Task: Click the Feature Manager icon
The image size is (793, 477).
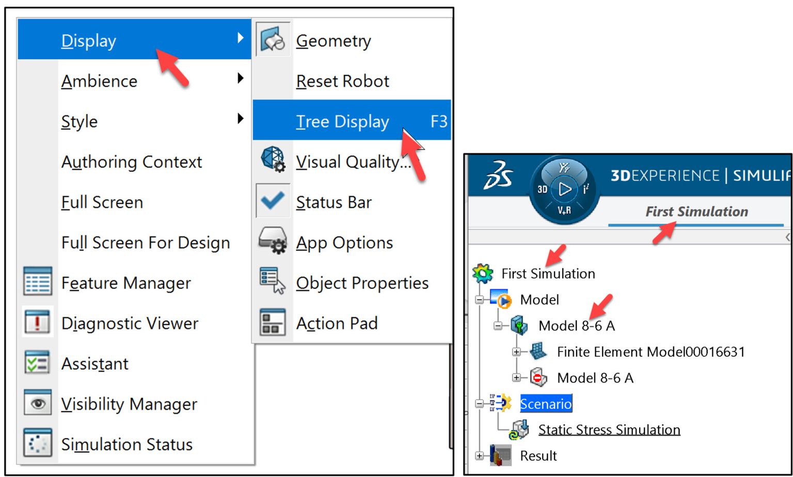Action: coord(37,282)
